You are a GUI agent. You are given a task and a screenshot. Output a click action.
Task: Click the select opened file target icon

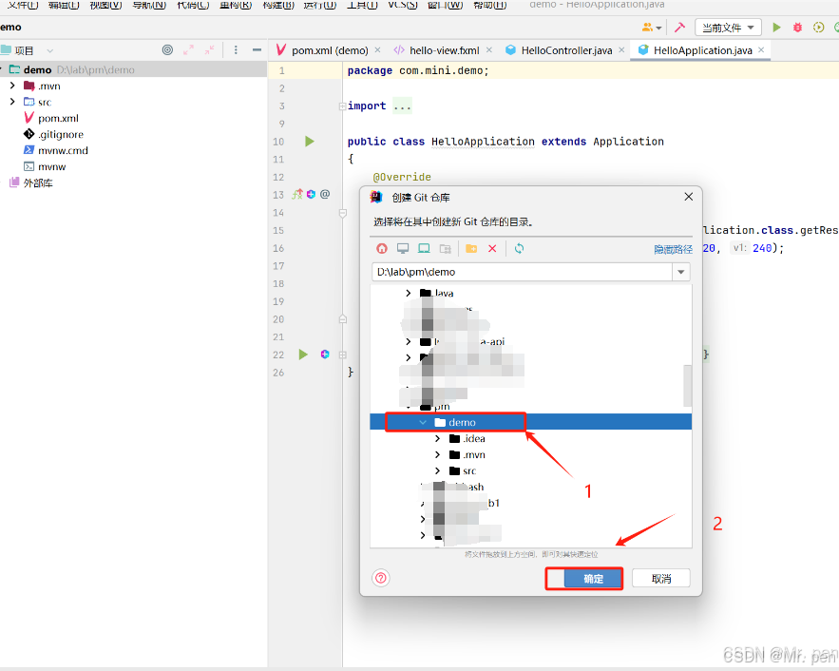coord(167,49)
